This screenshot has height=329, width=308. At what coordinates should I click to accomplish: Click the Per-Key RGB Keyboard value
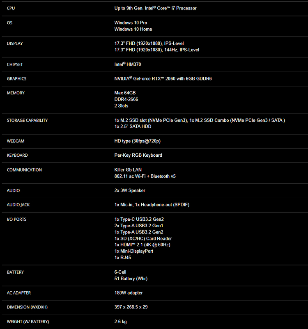point(138,155)
